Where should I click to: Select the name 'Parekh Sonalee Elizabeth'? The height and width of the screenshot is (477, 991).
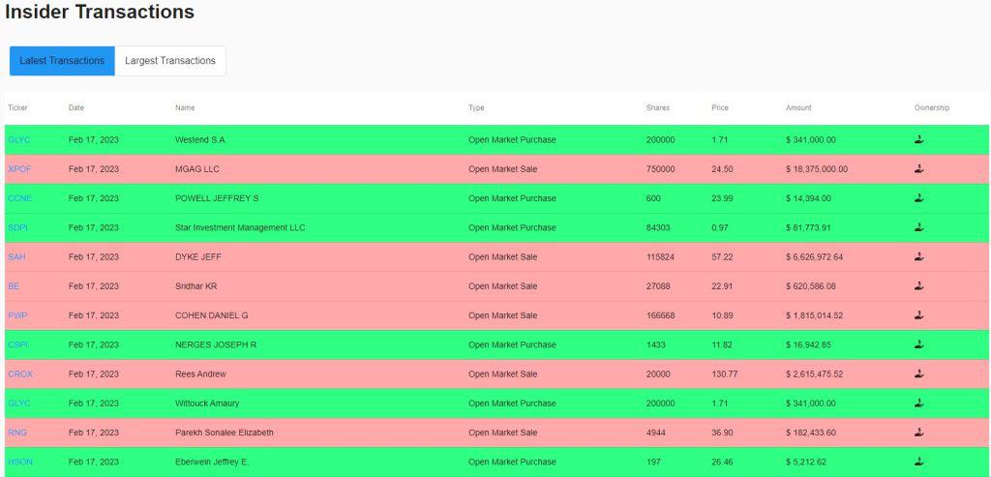pos(225,432)
